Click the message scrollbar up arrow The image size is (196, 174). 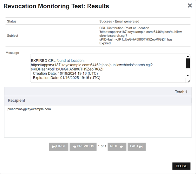188,56
